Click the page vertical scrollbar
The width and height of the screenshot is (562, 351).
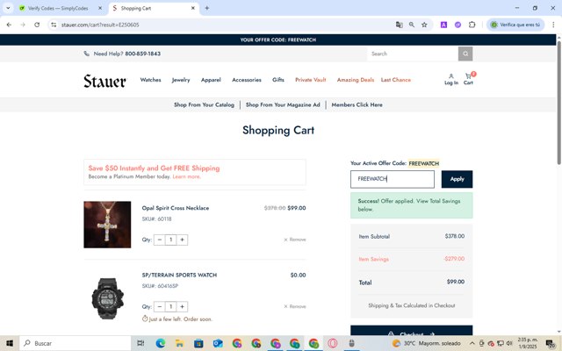558,103
